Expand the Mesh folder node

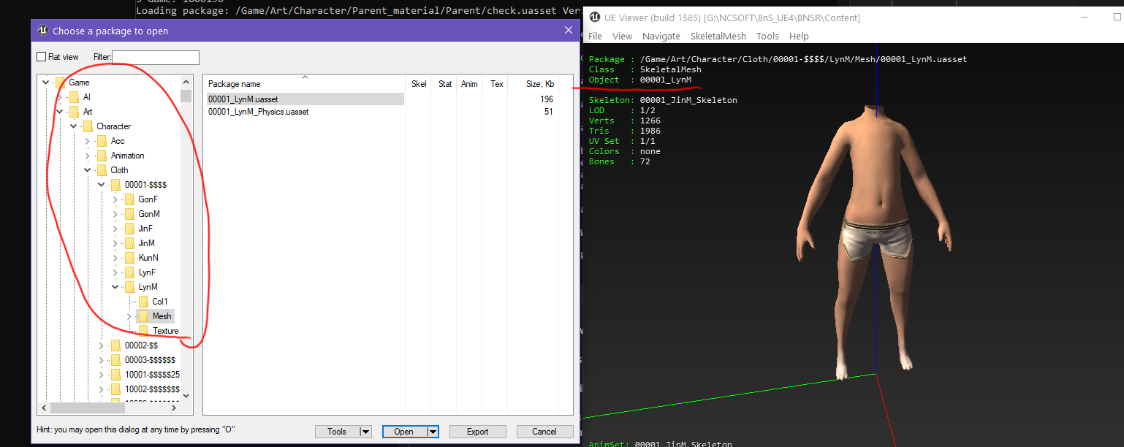pos(129,316)
